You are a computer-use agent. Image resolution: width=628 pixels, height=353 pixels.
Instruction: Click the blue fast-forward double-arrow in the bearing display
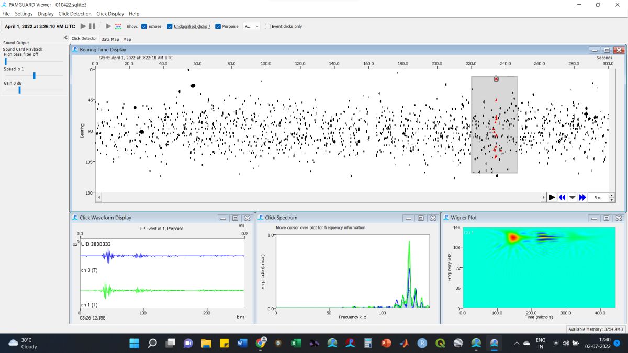click(582, 197)
